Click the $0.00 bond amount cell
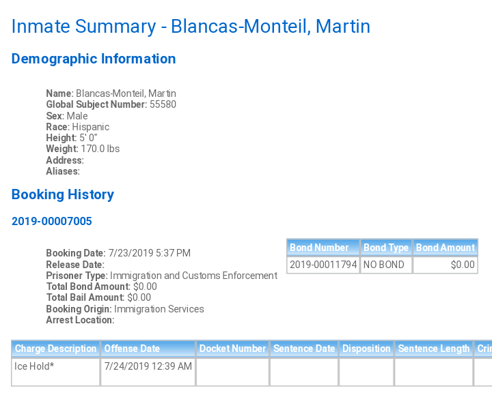Image resolution: width=492 pixels, height=397 pixels. tap(446, 265)
